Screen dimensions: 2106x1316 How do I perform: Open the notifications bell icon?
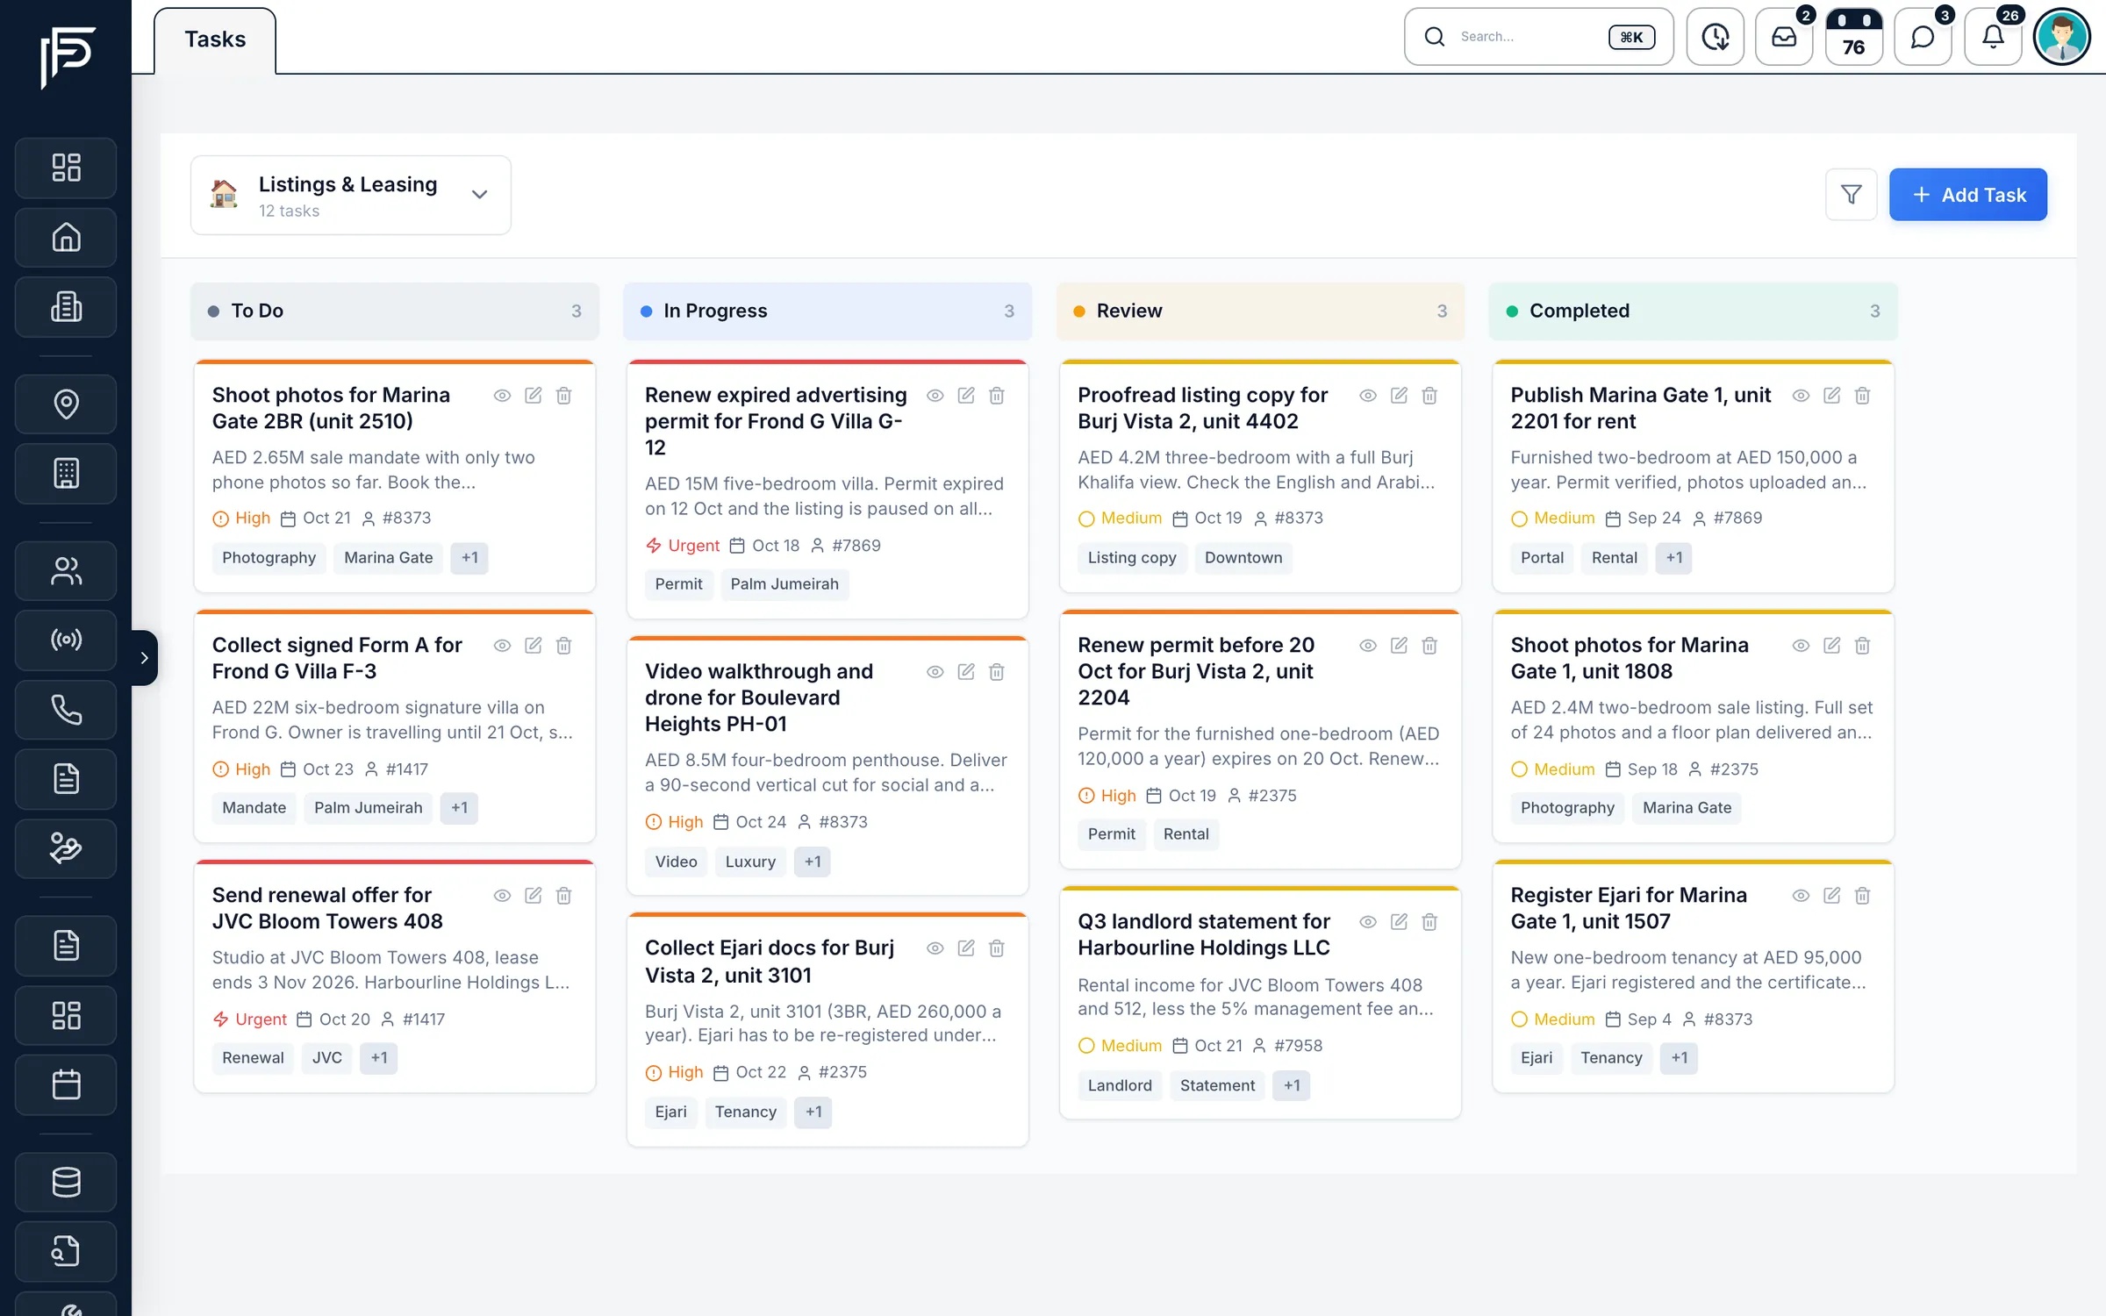click(1993, 37)
